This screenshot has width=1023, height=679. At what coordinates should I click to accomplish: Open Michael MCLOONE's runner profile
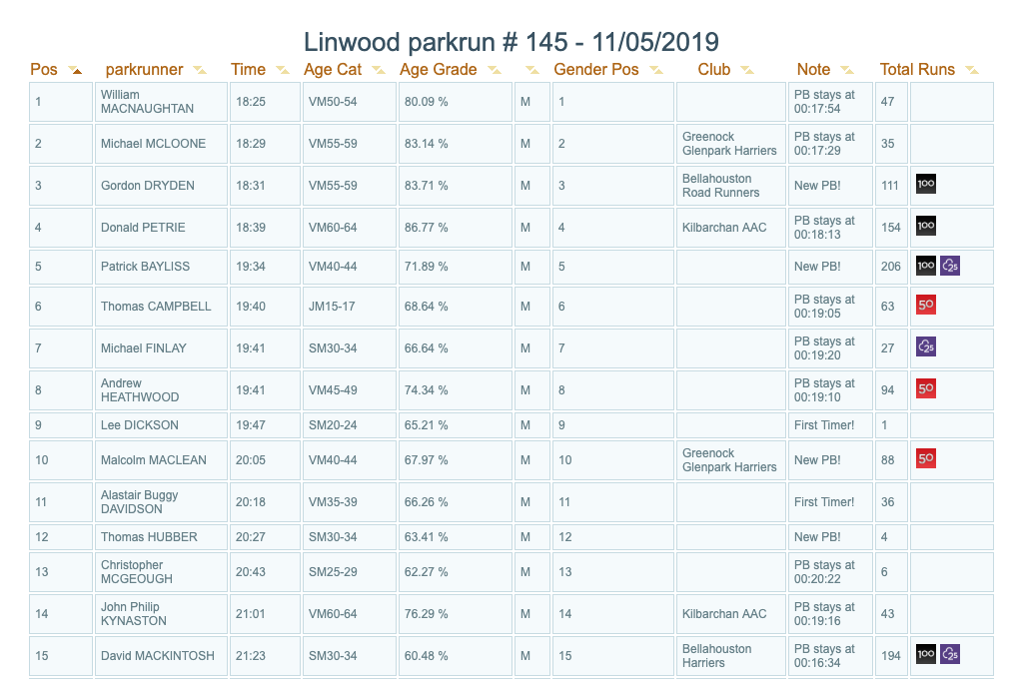click(x=153, y=144)
